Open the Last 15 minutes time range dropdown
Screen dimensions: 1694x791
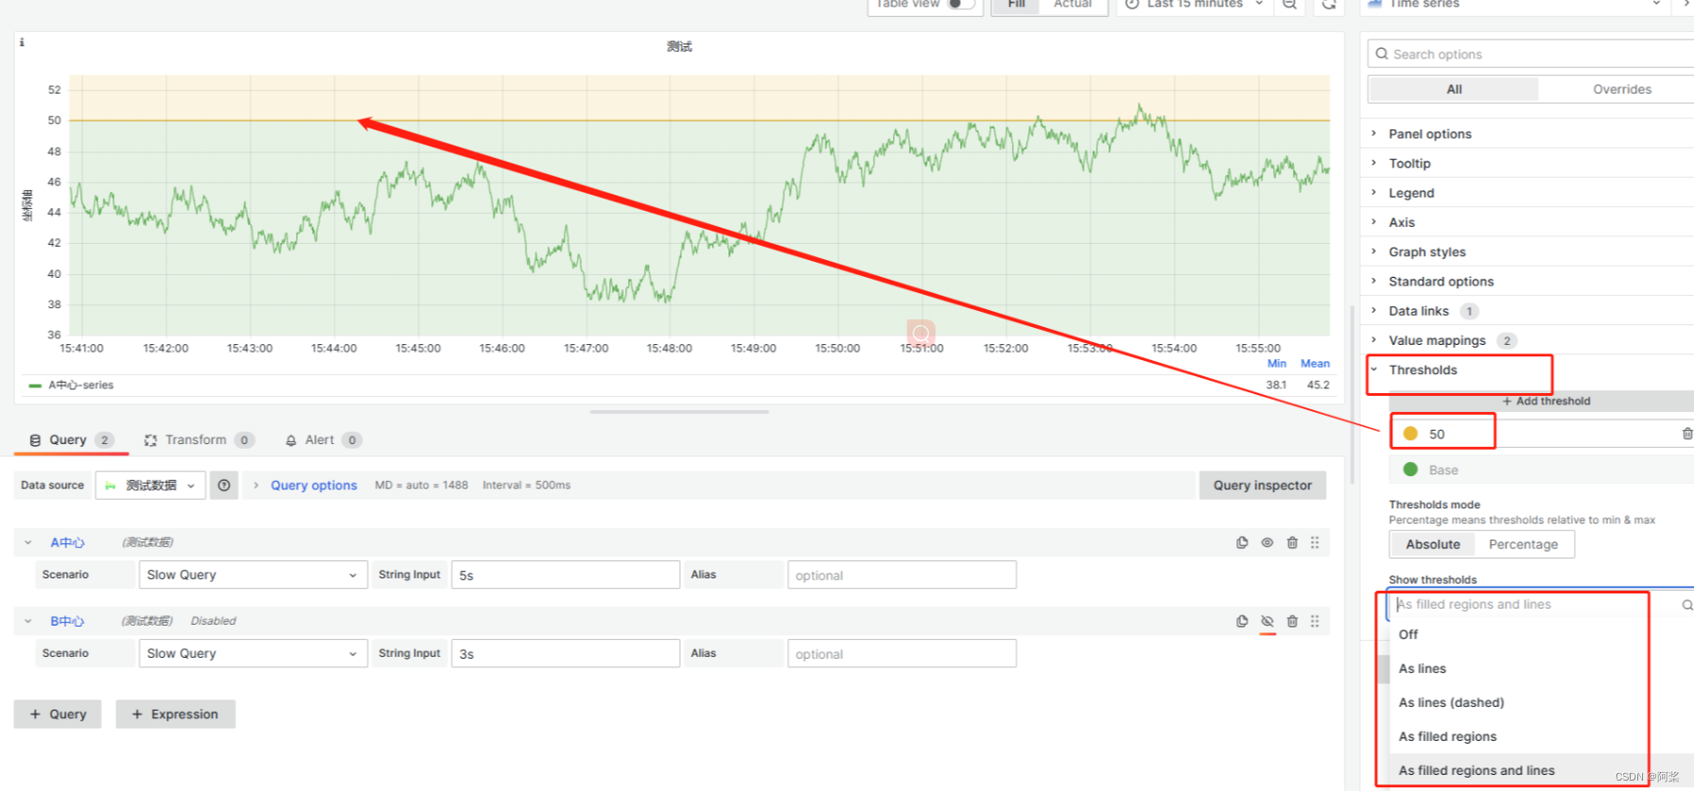pos(1196,5)
